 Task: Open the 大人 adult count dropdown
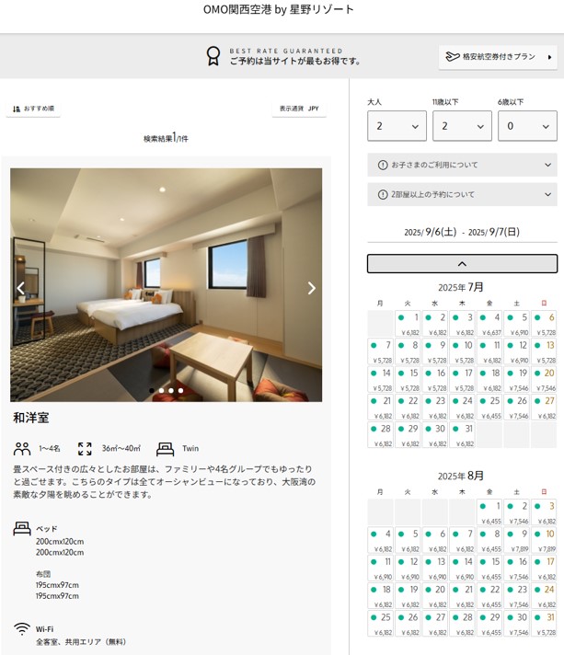tap(397, 126)
